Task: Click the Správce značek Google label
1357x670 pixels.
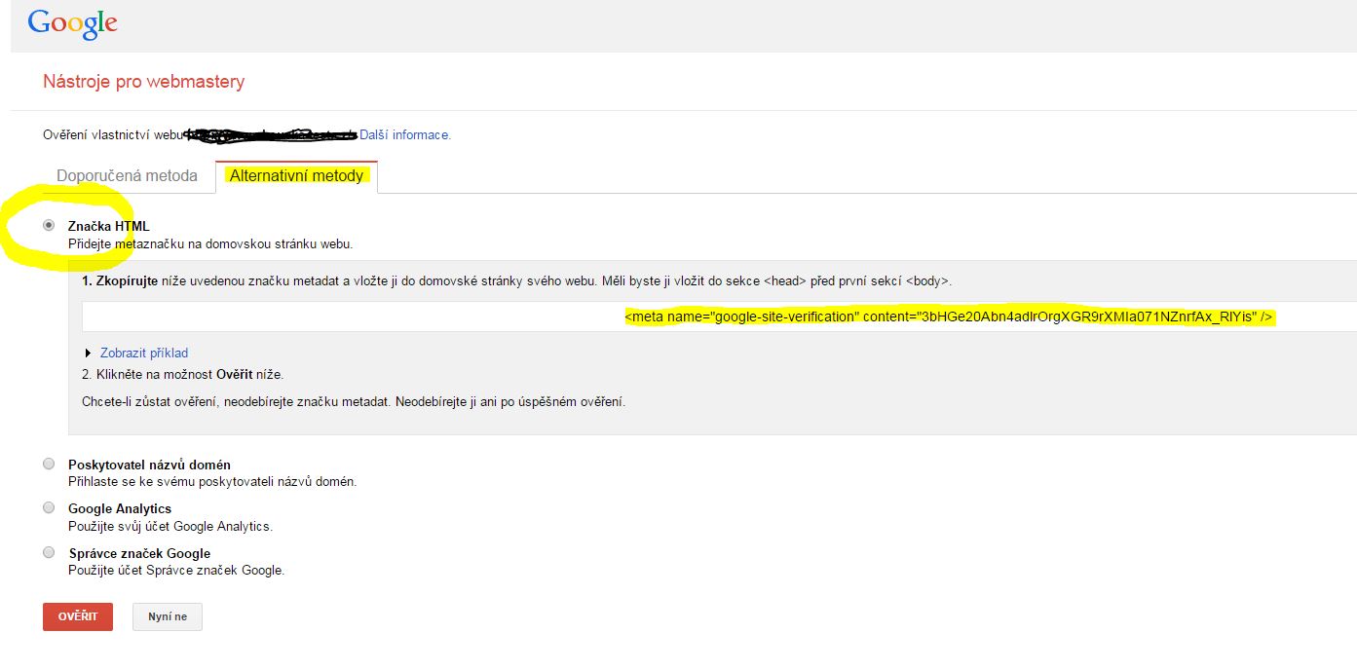Action: (139, 553)
